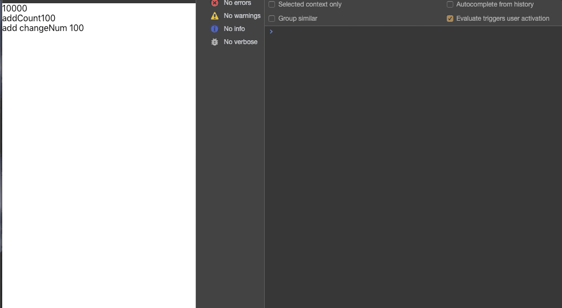Enable Selected context only checkbox
The height and width of the screenshot is (308, 562).
point(272,4)
